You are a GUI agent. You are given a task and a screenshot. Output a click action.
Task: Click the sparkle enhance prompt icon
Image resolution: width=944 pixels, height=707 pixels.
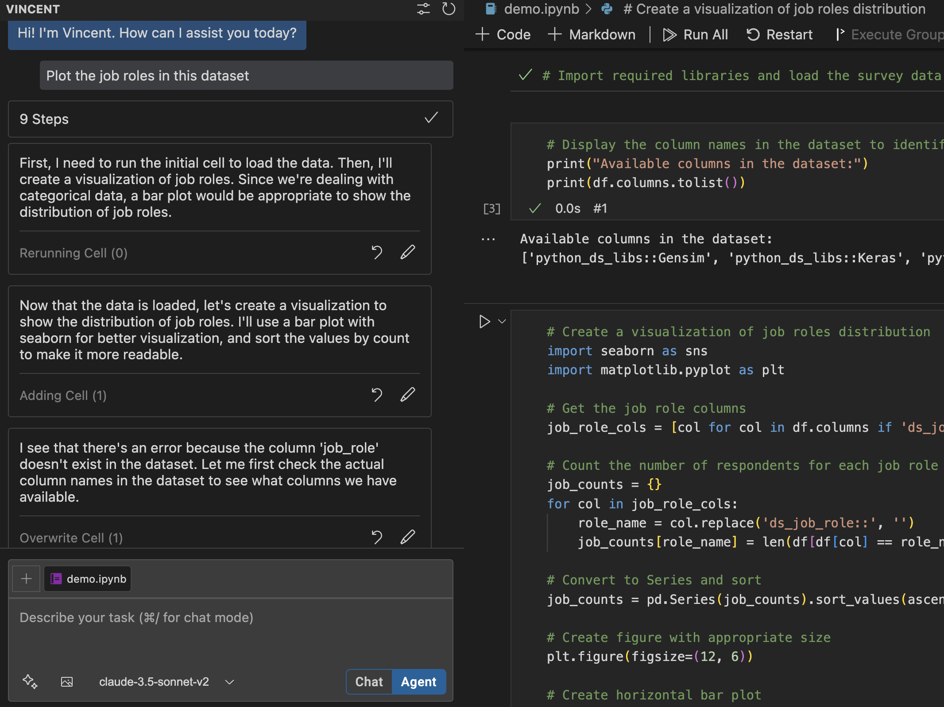click(30, 681)
